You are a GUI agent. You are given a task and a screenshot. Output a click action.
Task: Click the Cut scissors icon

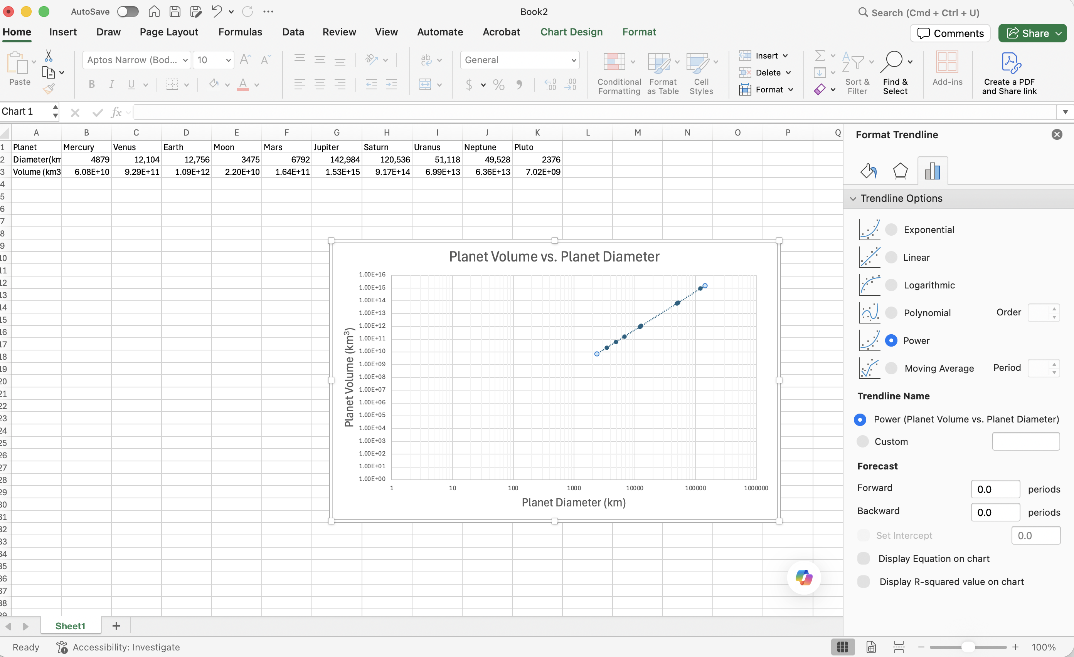pyautogui.click(x=49, y=56)
